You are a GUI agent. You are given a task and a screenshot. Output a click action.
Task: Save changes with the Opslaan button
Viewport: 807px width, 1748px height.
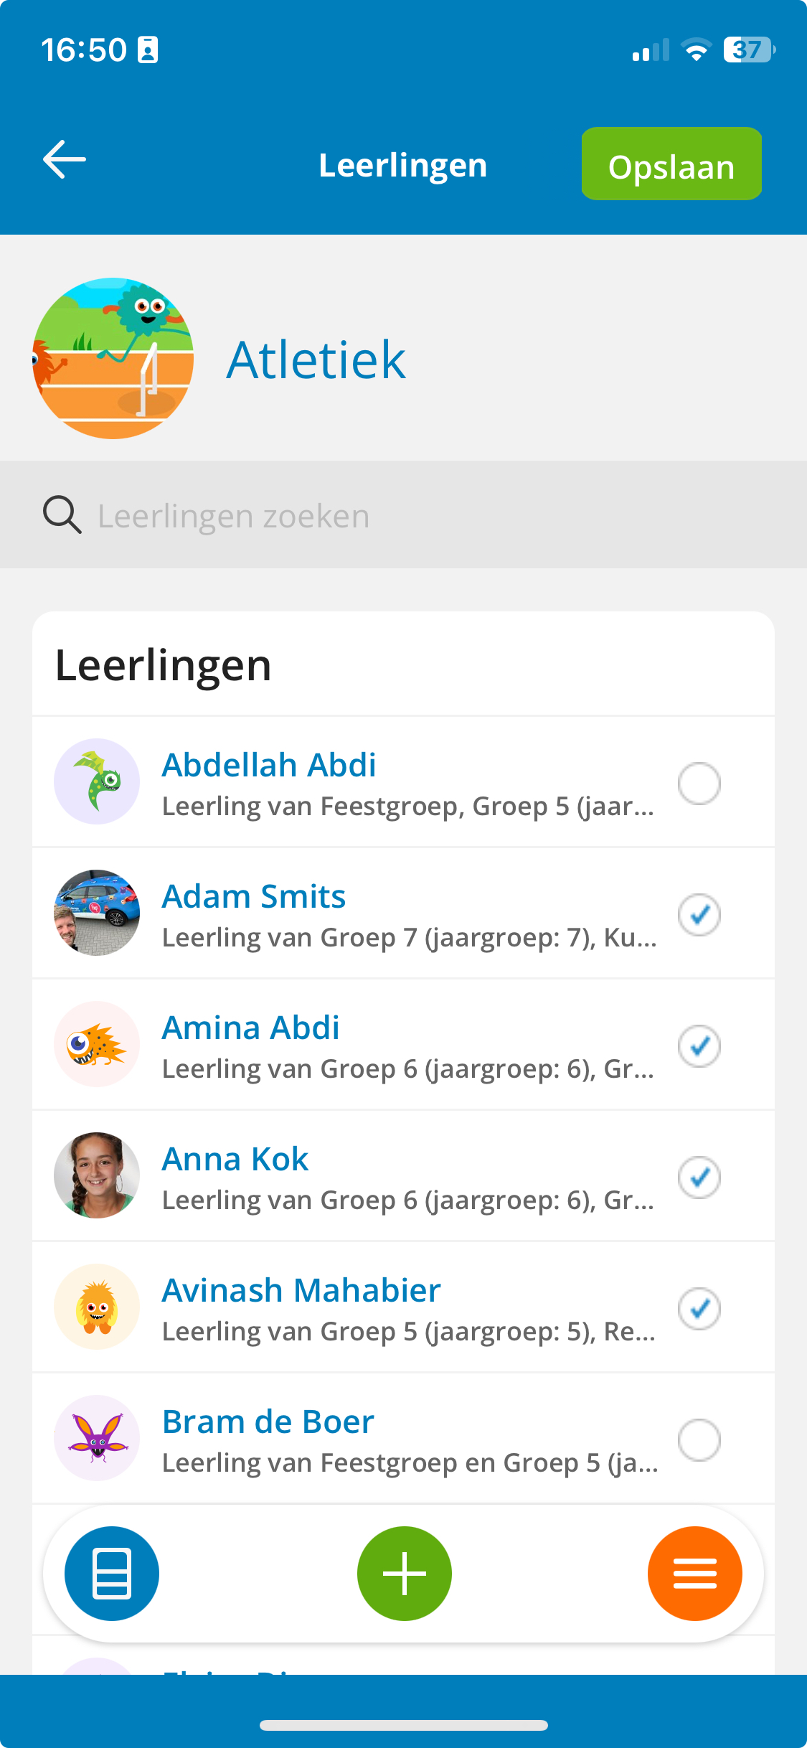coord(671,164)
